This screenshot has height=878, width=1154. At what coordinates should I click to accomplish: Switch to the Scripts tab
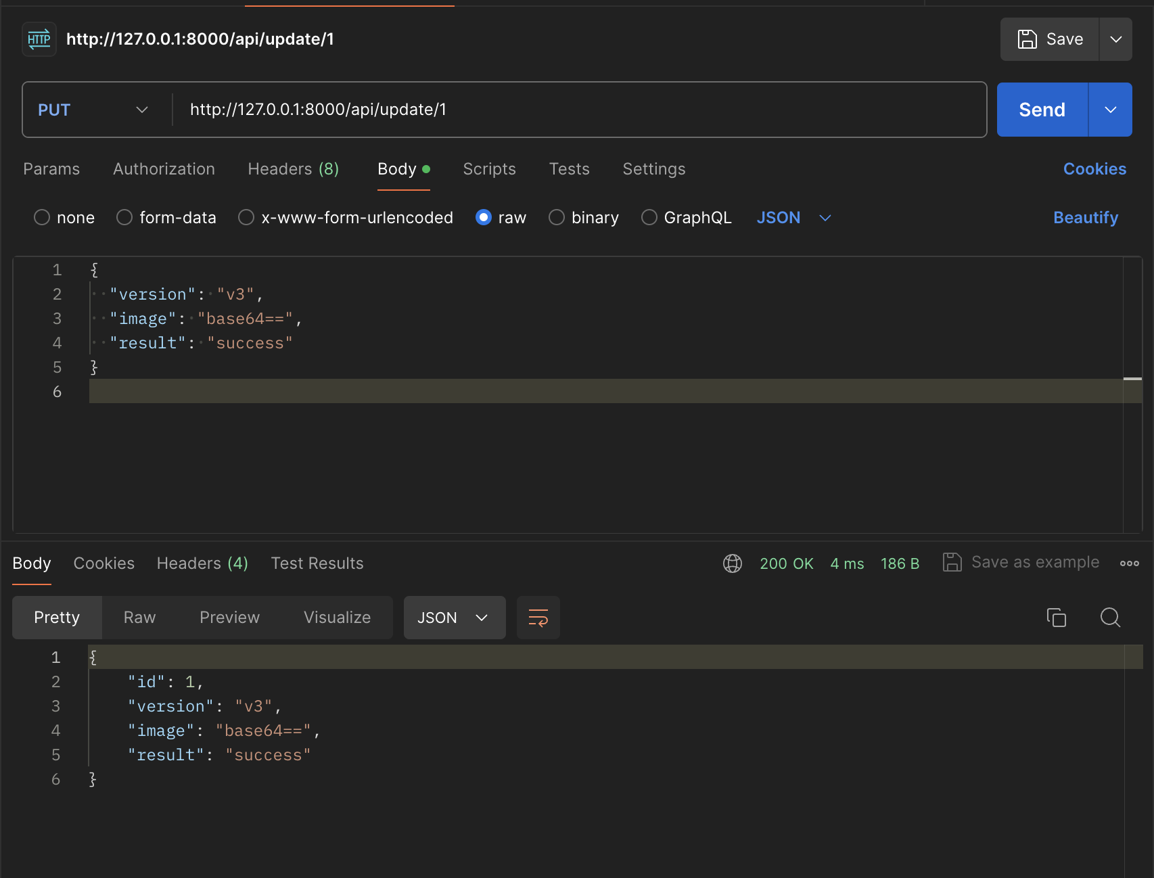tap(489, 169)
